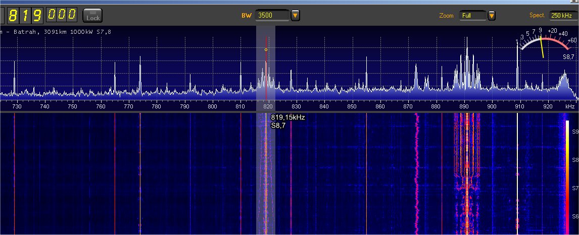The width and height of the screenshot is (579, 235).
Task: Click the bright white carrier line in waterfall
Action: 517,171
